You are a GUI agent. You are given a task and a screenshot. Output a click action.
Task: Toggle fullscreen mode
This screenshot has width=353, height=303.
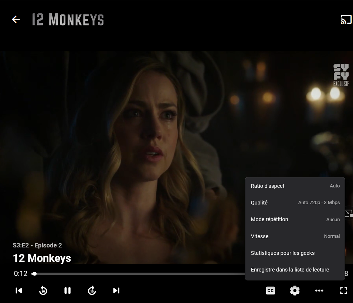[343, 291]
